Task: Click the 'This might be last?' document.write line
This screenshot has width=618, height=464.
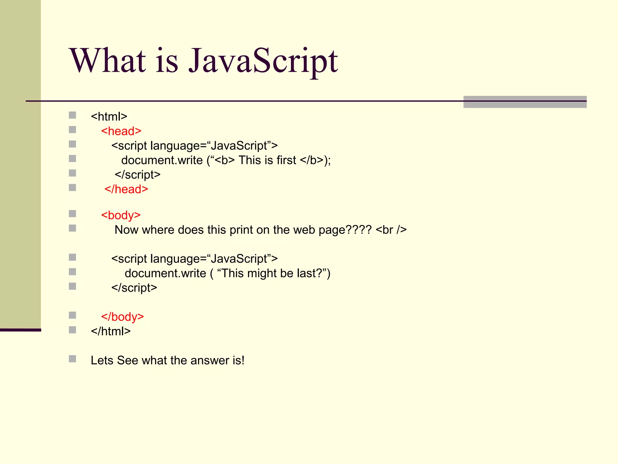Action: point(228,273)
